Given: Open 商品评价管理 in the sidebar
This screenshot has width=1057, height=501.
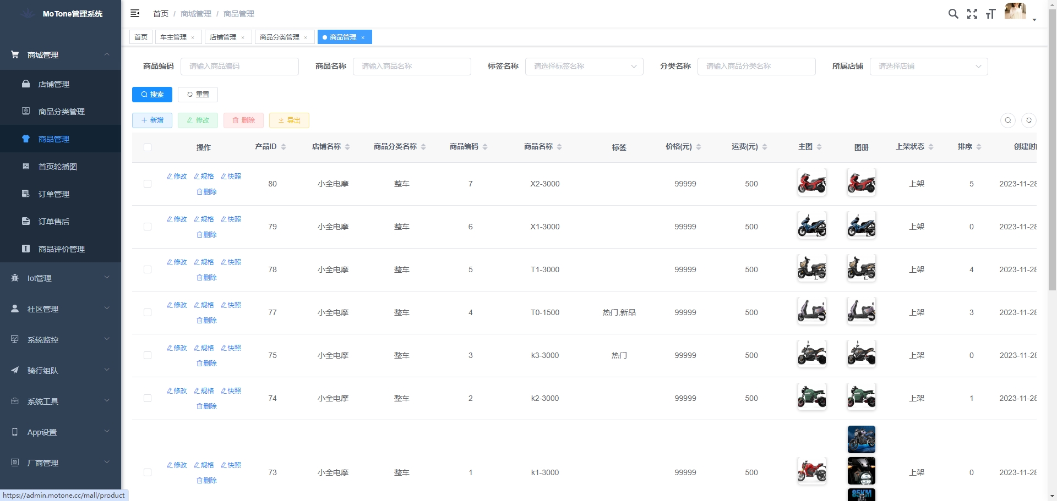Looking at the screenshot, I should [61, 249].
